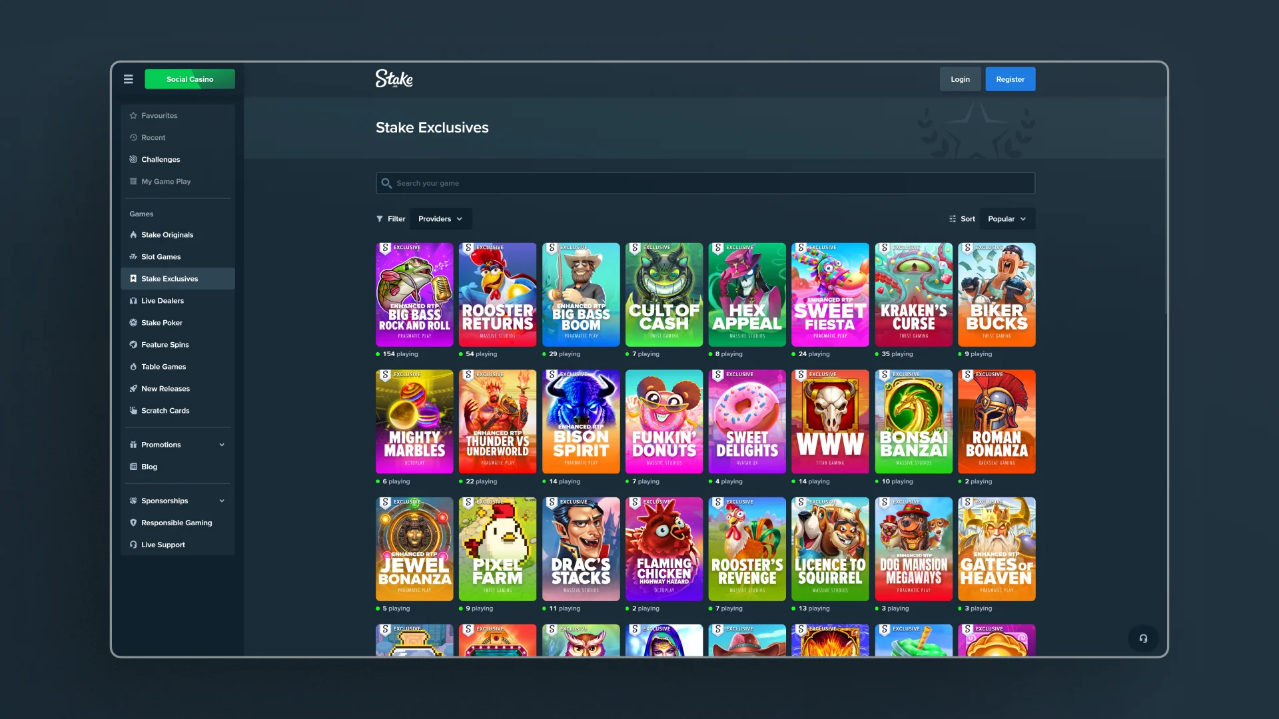Open the Stake Poker link
Image resolution: width=1279 pixels, height=719 pixels.
pyautogui.click(x=178, y=323)
